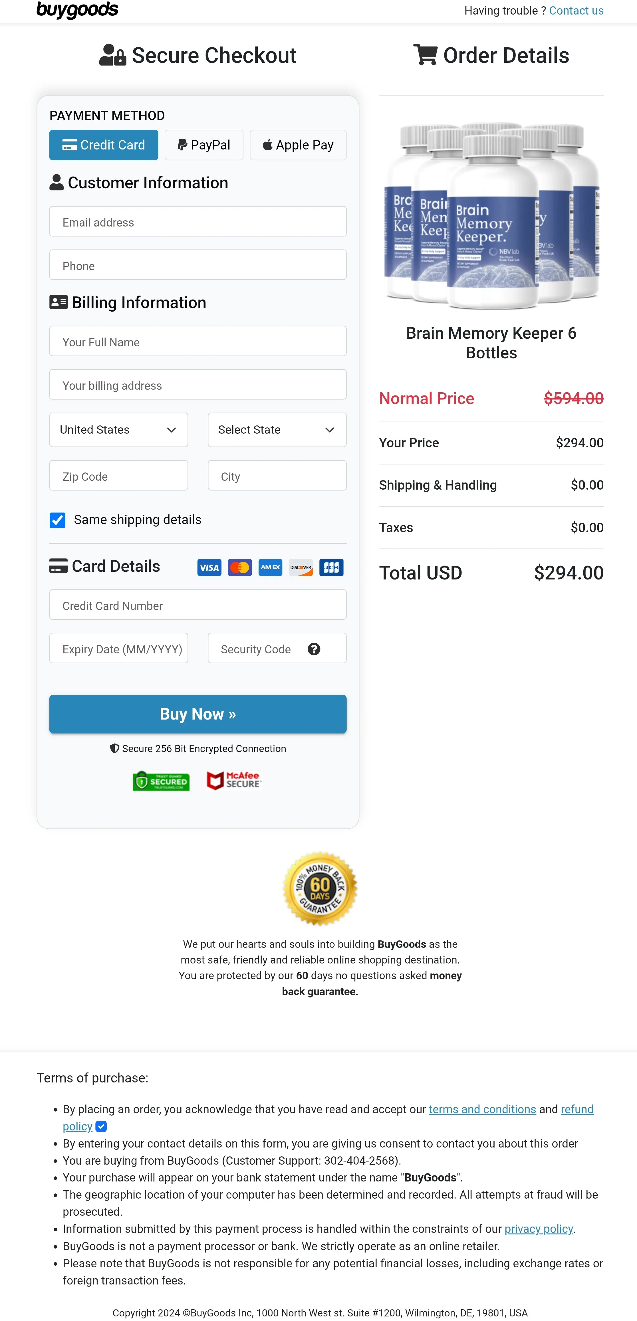Click the security code help icon

coord(313,649)
